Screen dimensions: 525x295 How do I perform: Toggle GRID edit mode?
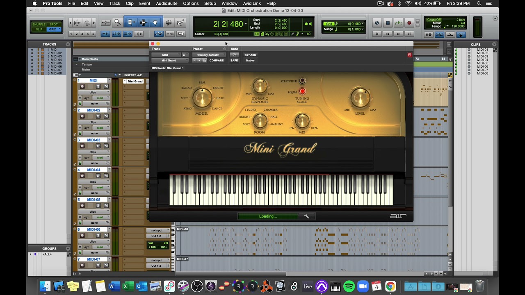pos(53,29)
